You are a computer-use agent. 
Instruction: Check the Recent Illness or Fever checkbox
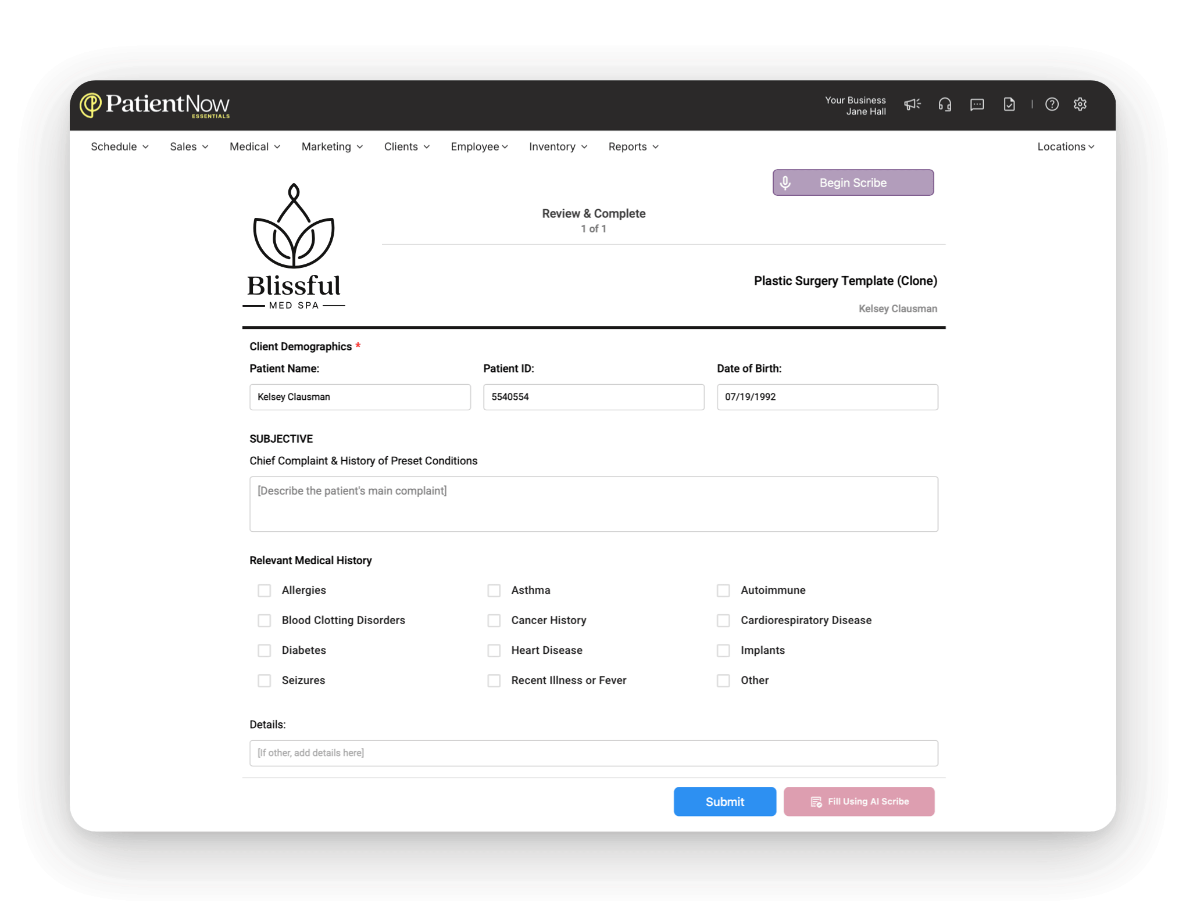494,680
